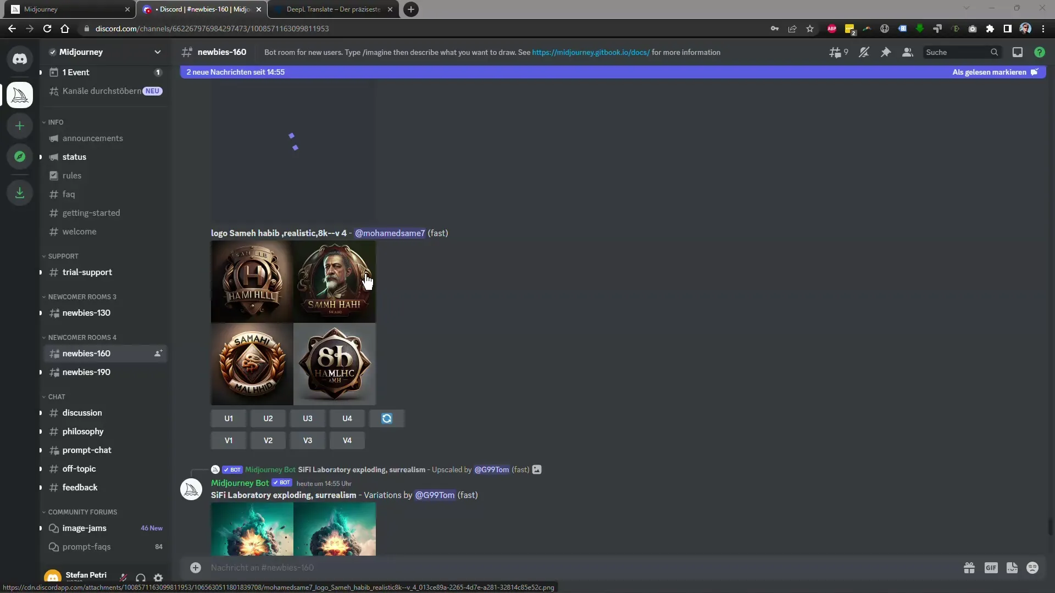This screenshot has width=1055, height=593.
Task: Expand the NEWCOMER ROOMS 3 section
Action: [x=82, y=297]
